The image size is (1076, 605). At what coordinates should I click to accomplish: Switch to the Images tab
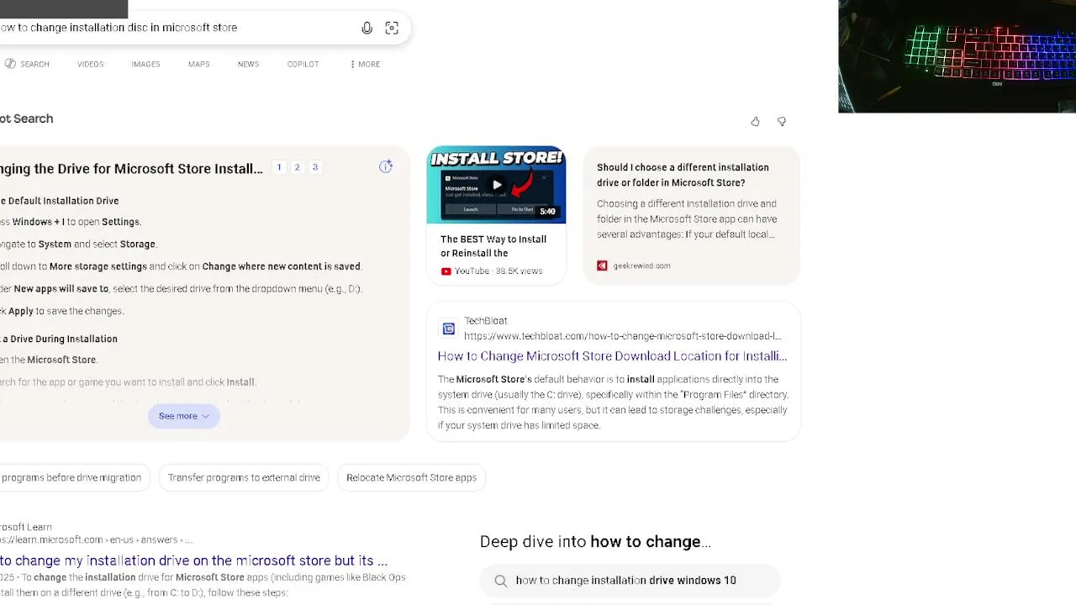click(145, 64)
